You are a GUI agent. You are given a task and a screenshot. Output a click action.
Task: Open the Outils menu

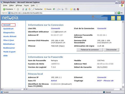[32, 5]
